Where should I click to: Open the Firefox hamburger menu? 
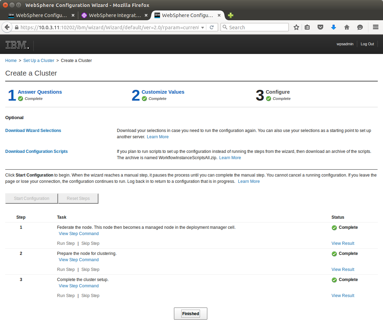click(x=375, y=27)
